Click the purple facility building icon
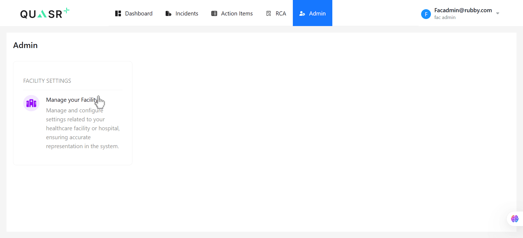This screenshot has height=238, width=523. click(x=31, y=103)
